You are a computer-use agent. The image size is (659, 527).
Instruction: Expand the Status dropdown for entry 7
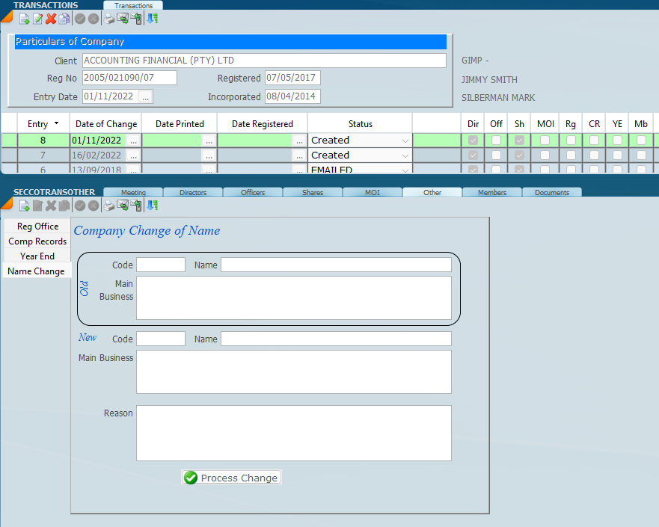coord(405,155)
